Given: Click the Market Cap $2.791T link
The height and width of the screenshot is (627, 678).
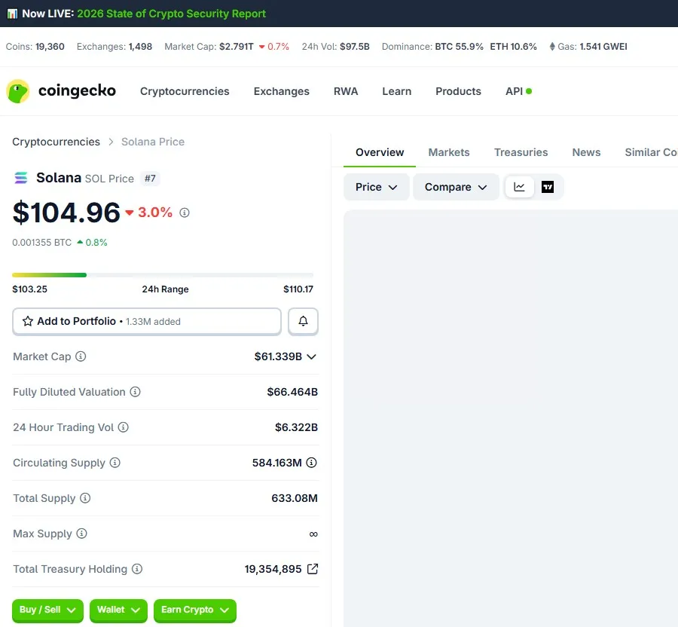Looking at the screenshot, I should pyautogui.click(x=236, y=47).
